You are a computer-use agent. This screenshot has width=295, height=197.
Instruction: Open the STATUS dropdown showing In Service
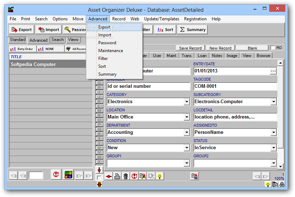[274, 148]
